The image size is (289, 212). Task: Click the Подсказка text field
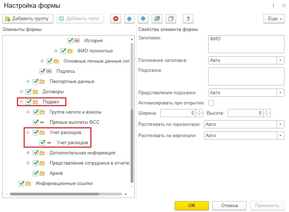[x=246, y=76]
